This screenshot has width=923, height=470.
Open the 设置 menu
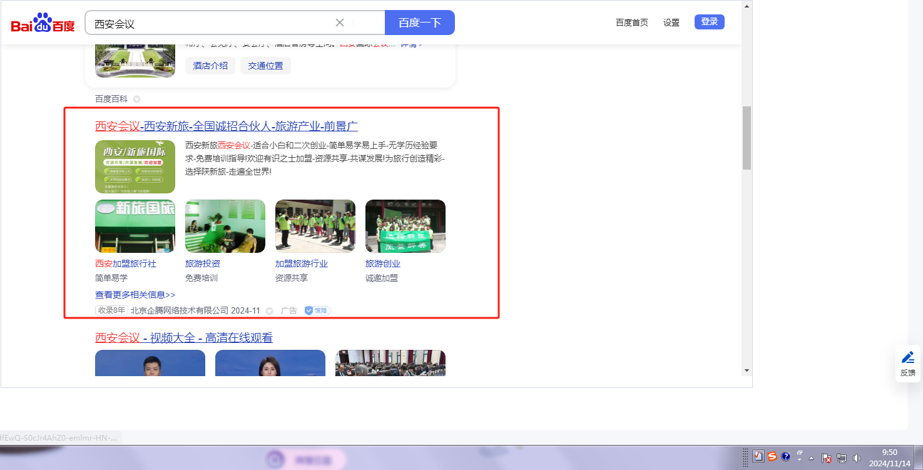pos(671,23)
